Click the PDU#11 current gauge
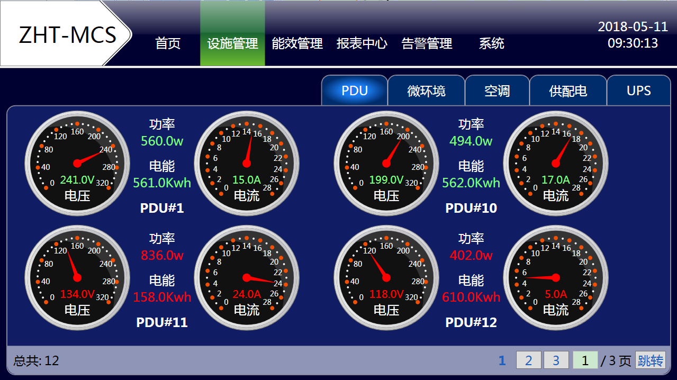 247,277
